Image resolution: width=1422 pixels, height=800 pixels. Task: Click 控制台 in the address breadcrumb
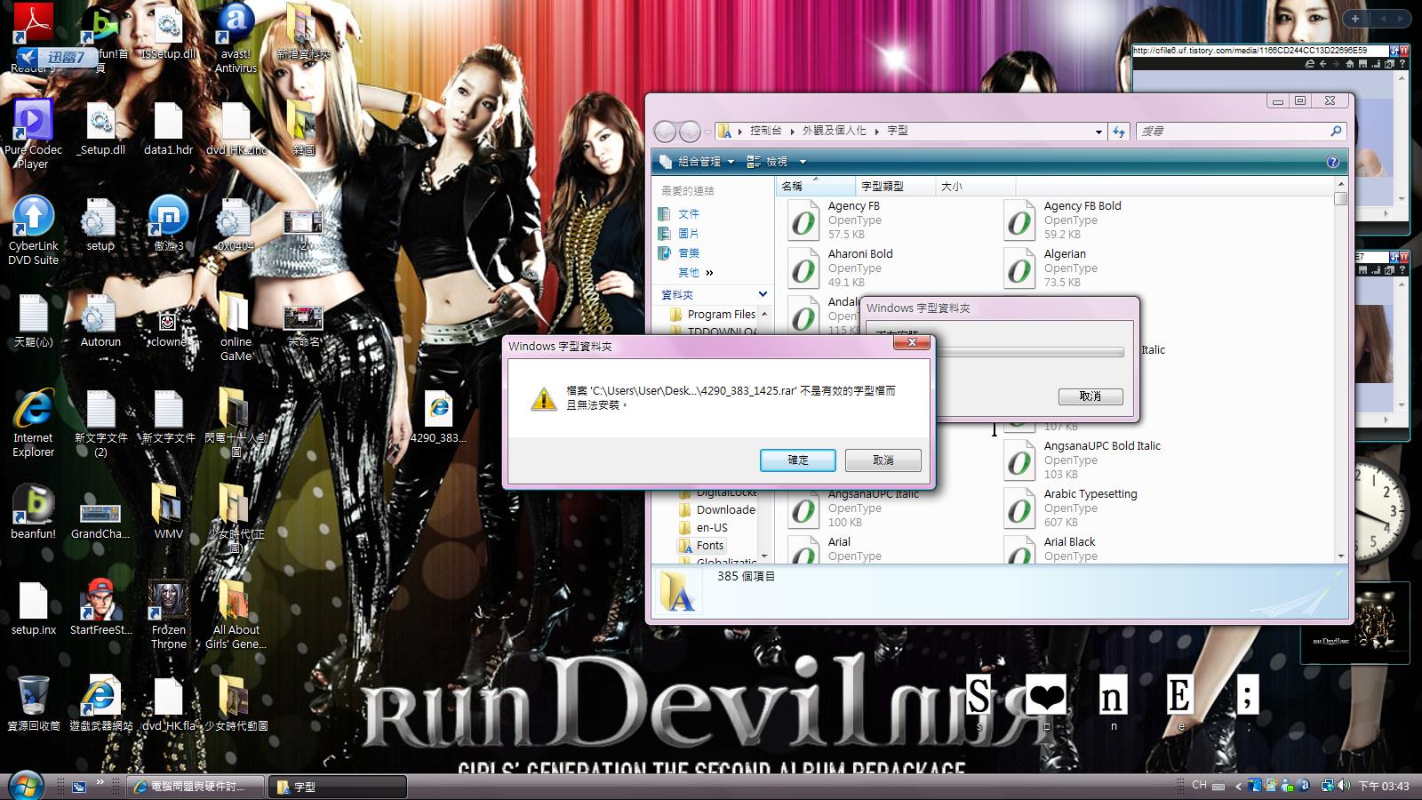point(765,131)
